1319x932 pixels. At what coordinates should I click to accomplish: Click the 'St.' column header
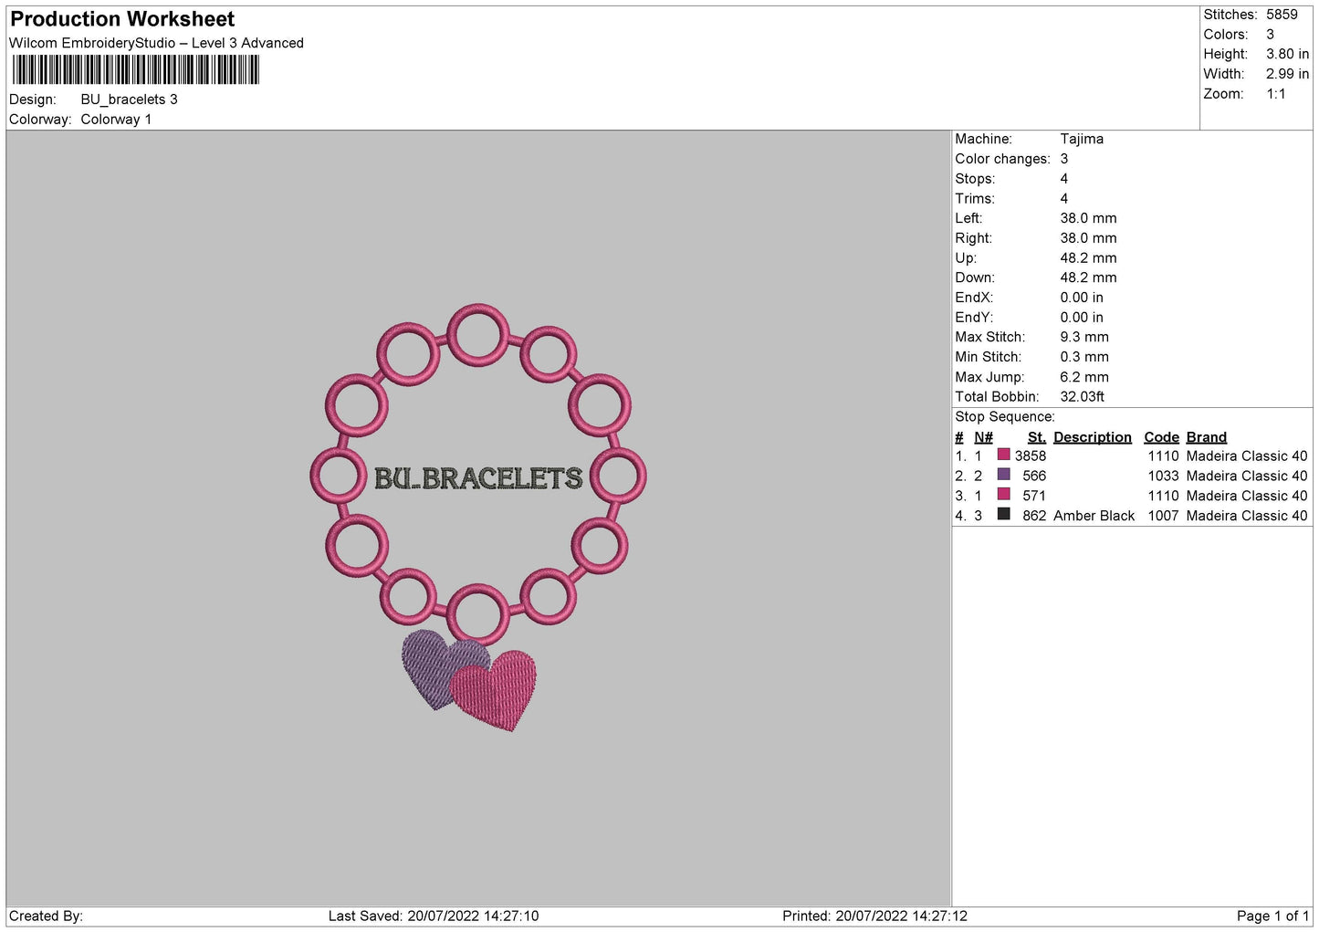tap(1036, 437)
